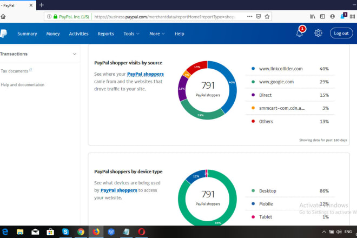The height and width of the screenshot is (238, 357).
Task: Open Money in PayPal navigation
Action: pyautogui.click(x=53, y=34)
